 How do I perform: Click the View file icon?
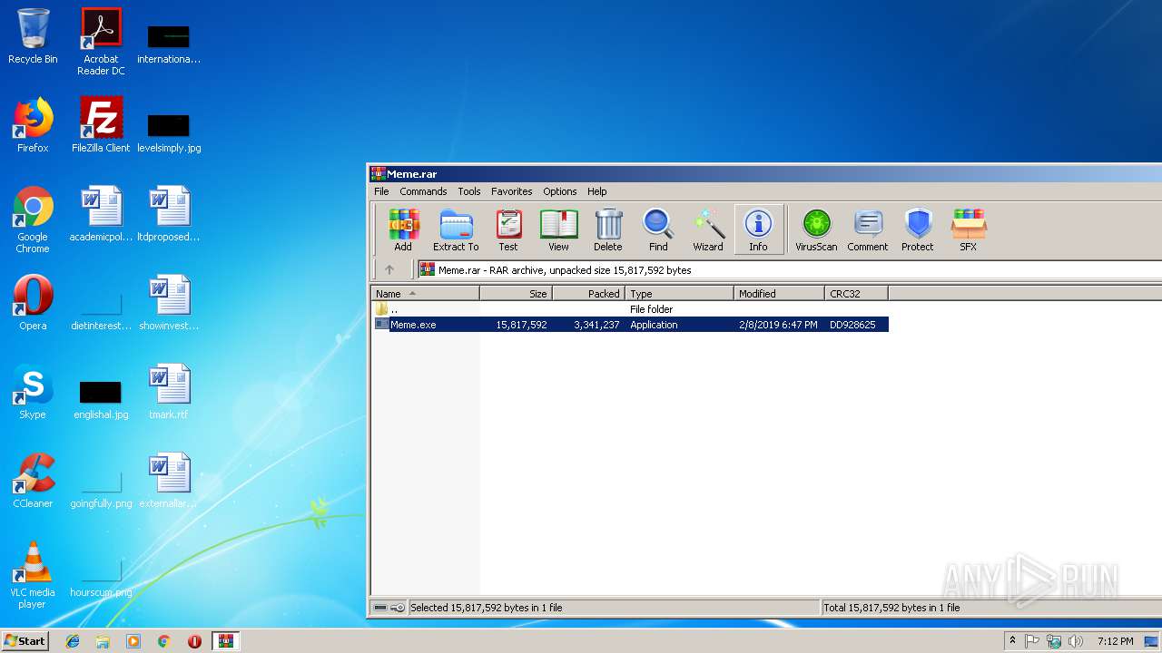pyautogui.click(x=558, y=229)
